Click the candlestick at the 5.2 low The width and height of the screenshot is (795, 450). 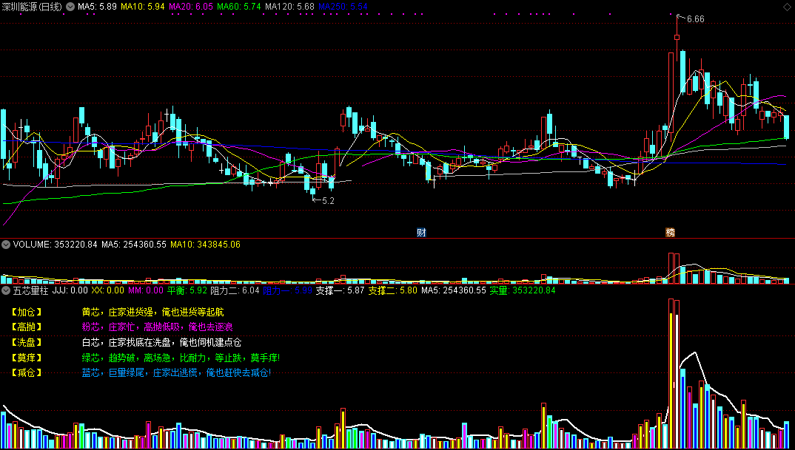click(x=313, y=191)
